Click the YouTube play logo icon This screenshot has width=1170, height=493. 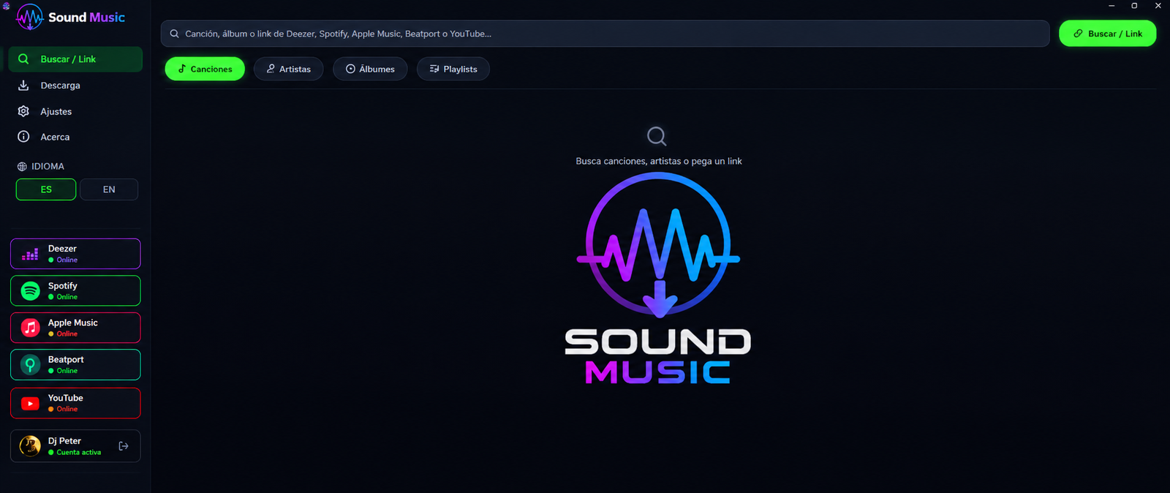coord(30,403)
